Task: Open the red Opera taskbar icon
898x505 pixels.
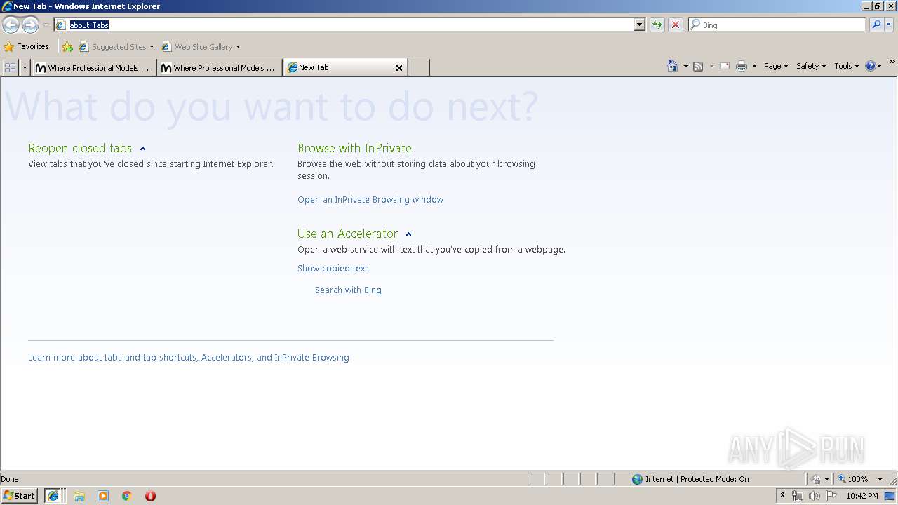Action: tap(150, 496)
